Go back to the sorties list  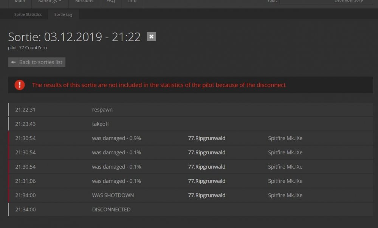[37, 62]
